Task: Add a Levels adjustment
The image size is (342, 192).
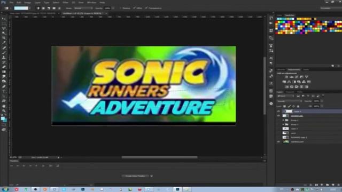Action: click(x=291, y=77)
